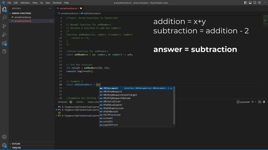This screenshot has height=150, width=268.
Task: Switch to the OUTPUT panel tab
Action: point(80,102)
